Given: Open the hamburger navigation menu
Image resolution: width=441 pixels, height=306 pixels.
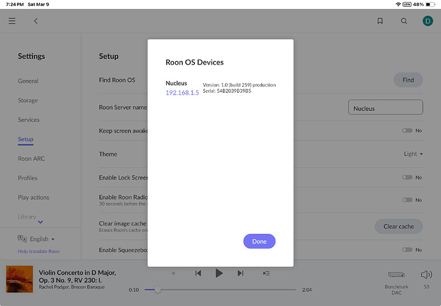Looking at the screenshot, I should 12,21.
